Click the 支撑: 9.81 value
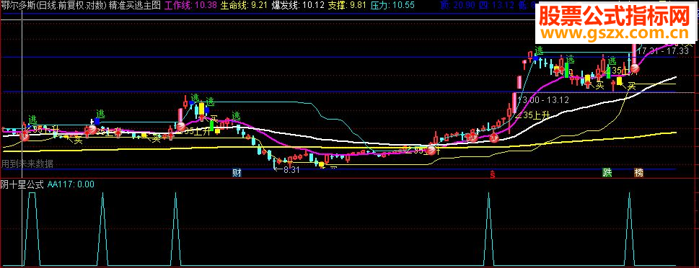Viewport: 699px width, 268px height. 346,5
